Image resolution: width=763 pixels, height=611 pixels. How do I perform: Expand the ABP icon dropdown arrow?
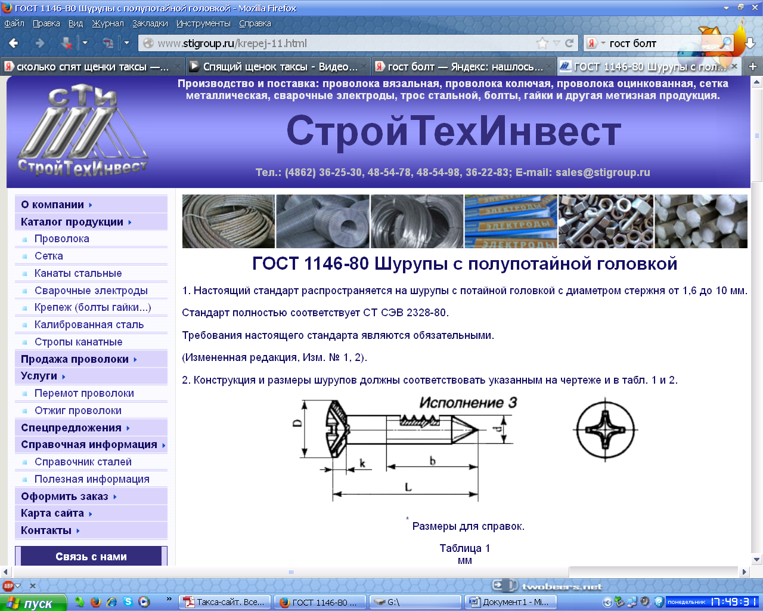(x=18, y=586)
